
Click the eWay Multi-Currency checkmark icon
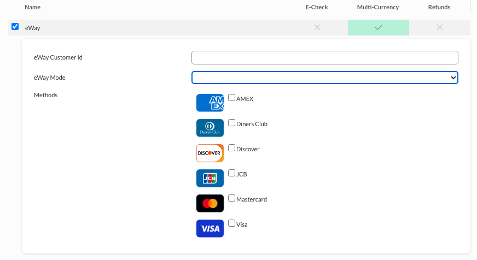[379, 27]
